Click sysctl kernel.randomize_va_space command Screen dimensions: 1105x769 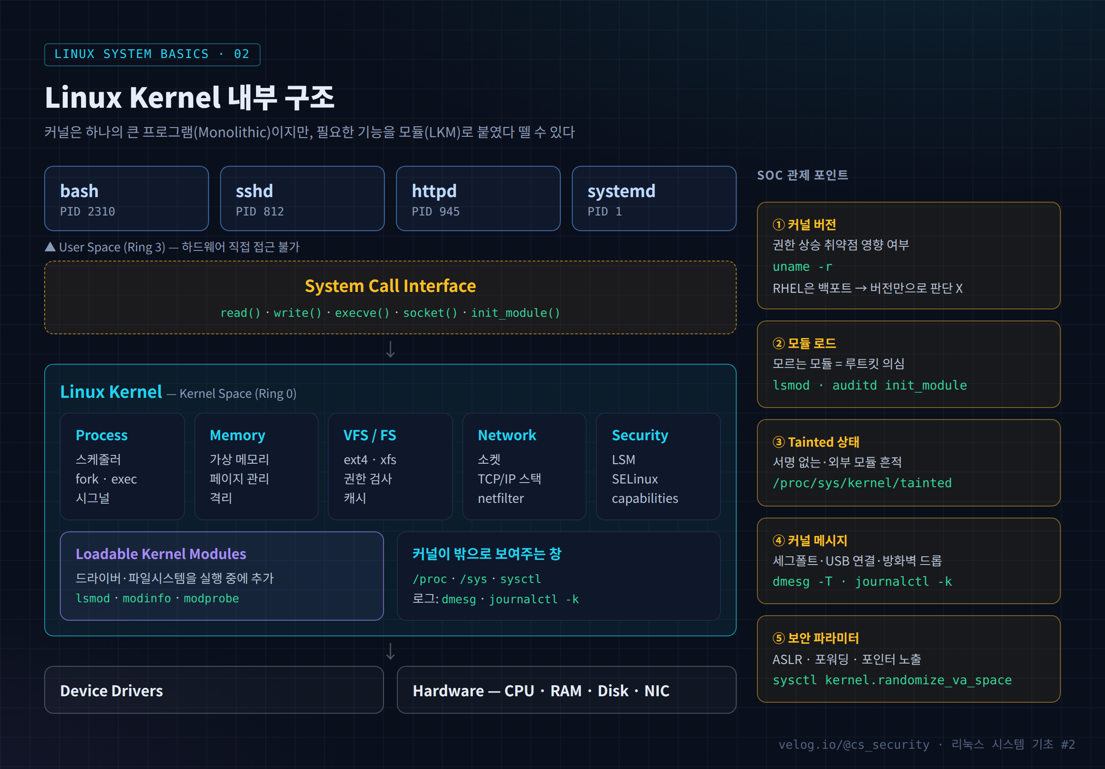892,680
